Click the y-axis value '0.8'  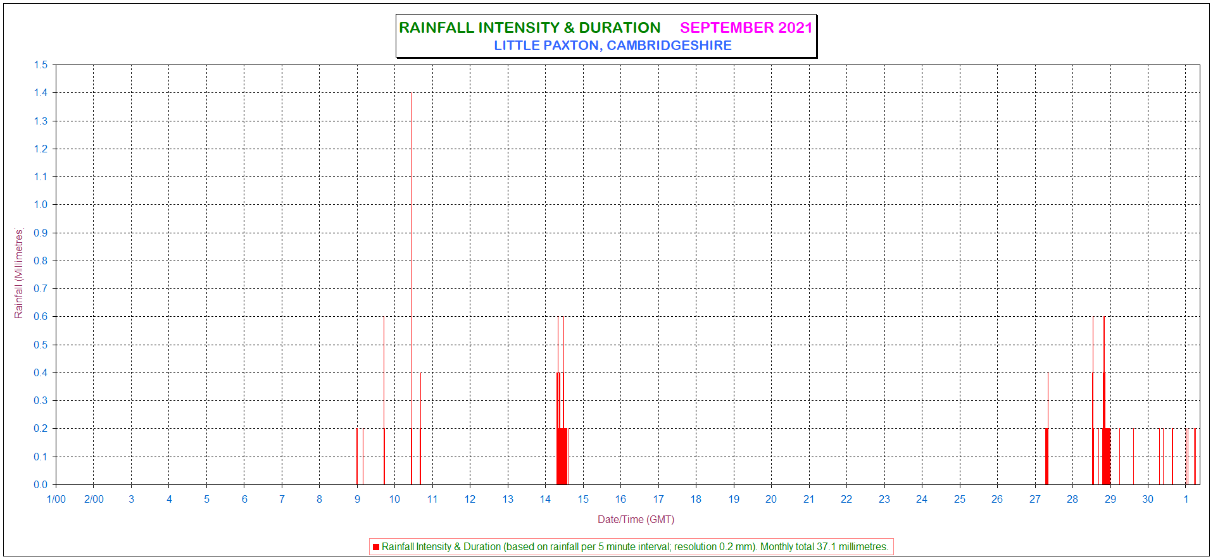pyautogui.click(x=41, y=261)
